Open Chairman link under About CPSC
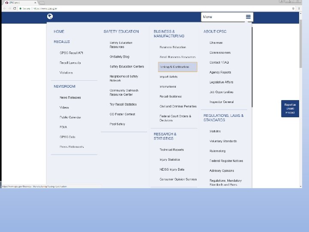The height and width of the screenshot is (232, 309). tap(216, 43)
